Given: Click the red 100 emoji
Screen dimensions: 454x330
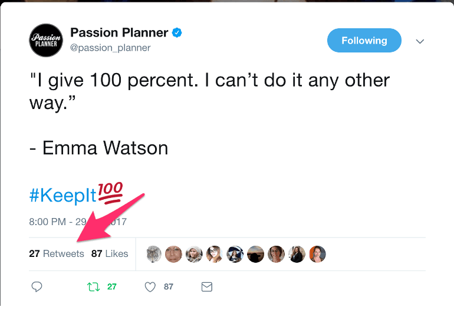Looking at the screenshot, I should click(109, 193).
